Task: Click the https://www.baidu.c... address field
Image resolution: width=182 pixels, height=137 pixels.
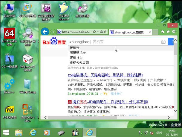Action: click(x=76, y=32)
